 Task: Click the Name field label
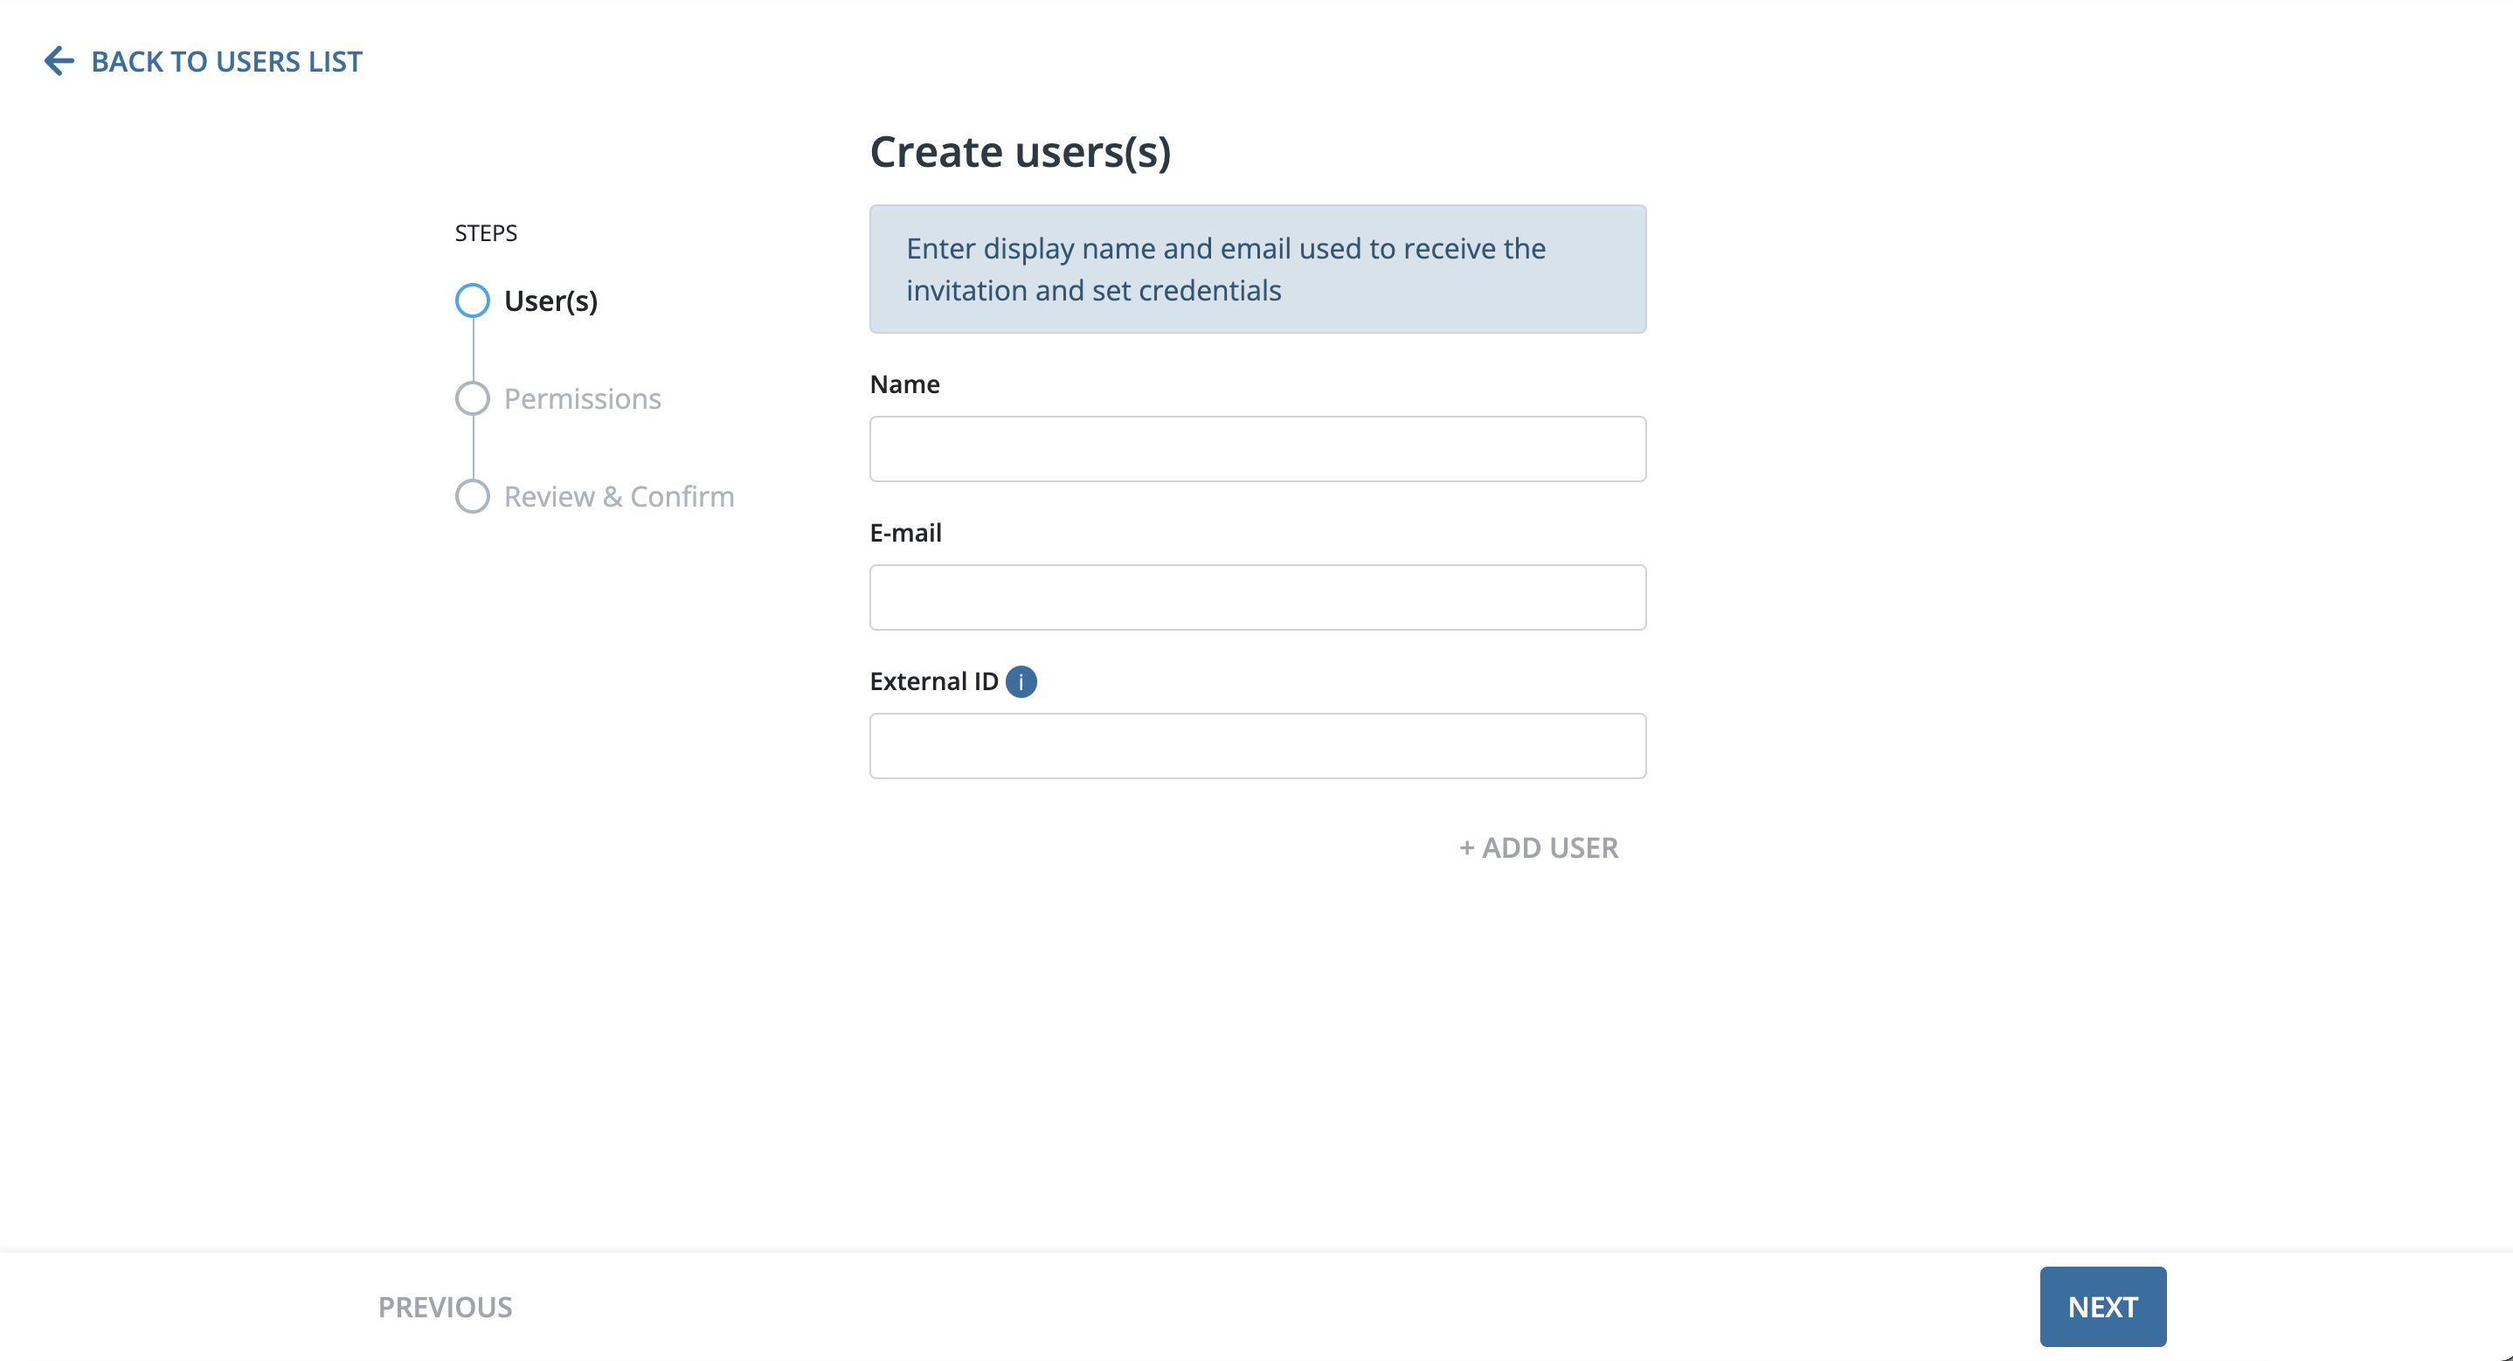(904, 383)
